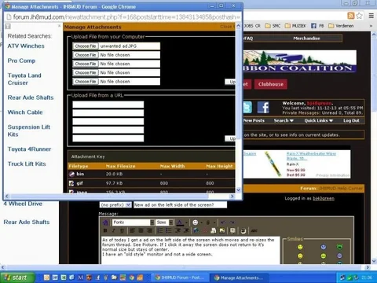The height and width of the screenshot is (283, 377).
Task: Click the Twitter icon on the forum page
Action: [247, 107]
